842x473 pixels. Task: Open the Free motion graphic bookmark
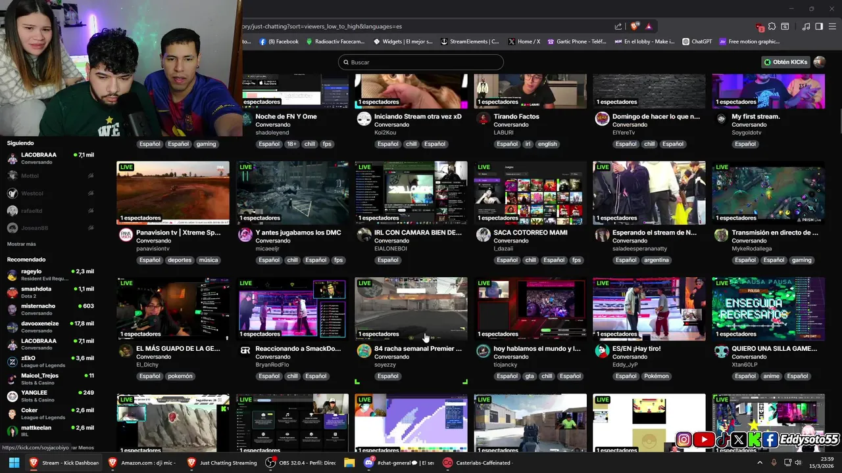click(749, 41)
